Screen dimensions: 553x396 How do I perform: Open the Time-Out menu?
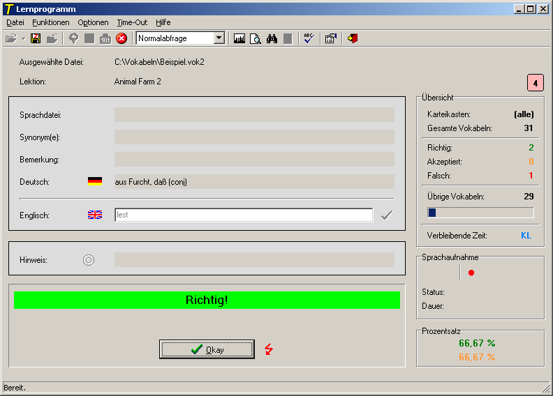click(132, 22)
